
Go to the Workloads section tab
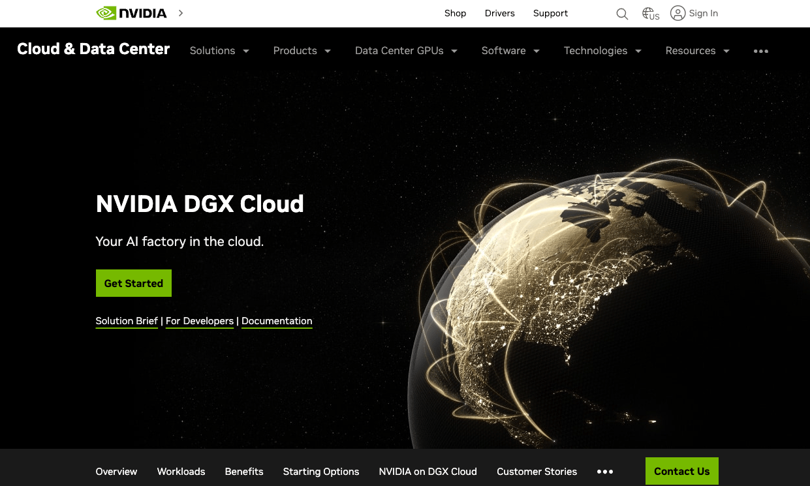181,472
